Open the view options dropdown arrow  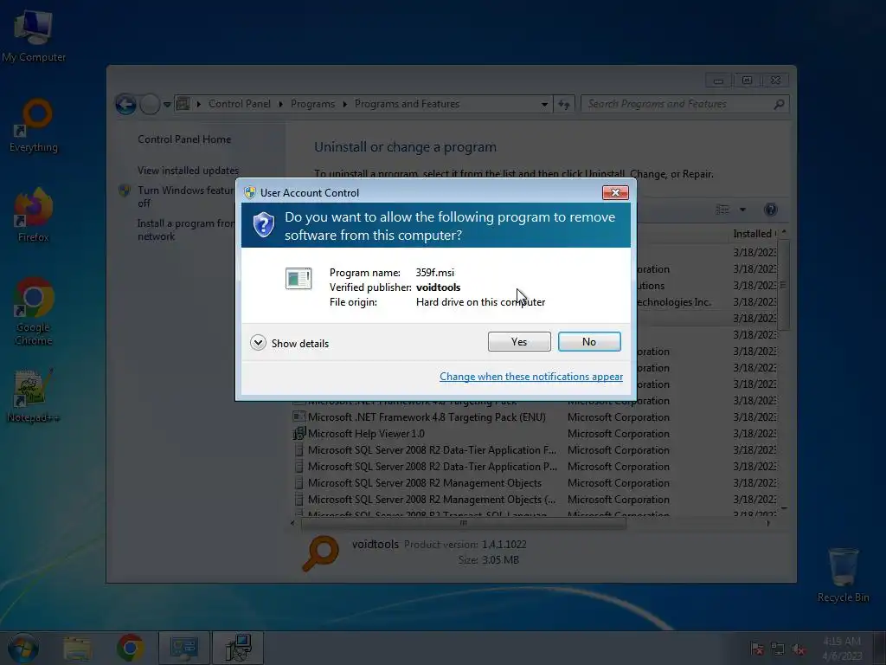click(x=742, y=210)
